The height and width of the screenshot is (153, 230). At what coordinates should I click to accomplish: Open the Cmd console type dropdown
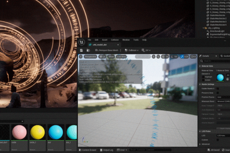pos(122,150)
